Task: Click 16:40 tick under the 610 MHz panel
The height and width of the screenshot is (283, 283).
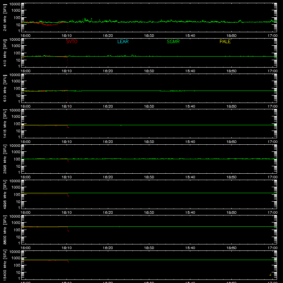Action: pos(190,106)
